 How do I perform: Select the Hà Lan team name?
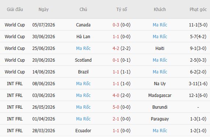(x=83, y=36)
